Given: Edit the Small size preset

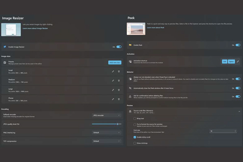Looking at the screenshot, I should pos(113,71).
